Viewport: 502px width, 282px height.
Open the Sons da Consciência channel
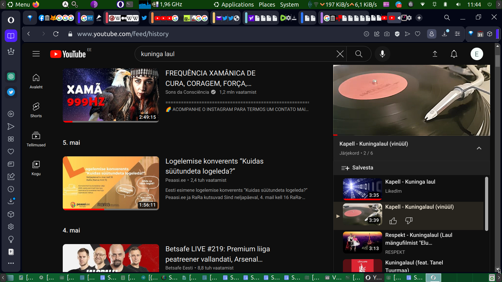(x=187, y=92)
